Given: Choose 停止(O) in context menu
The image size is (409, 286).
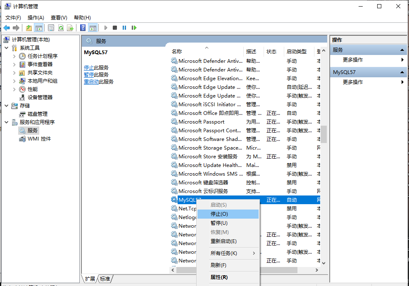Looking at the screenshot, I should point(228,214).
